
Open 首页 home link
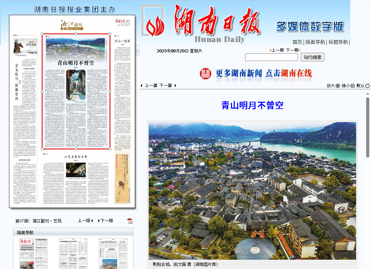[x=297, y=42]
